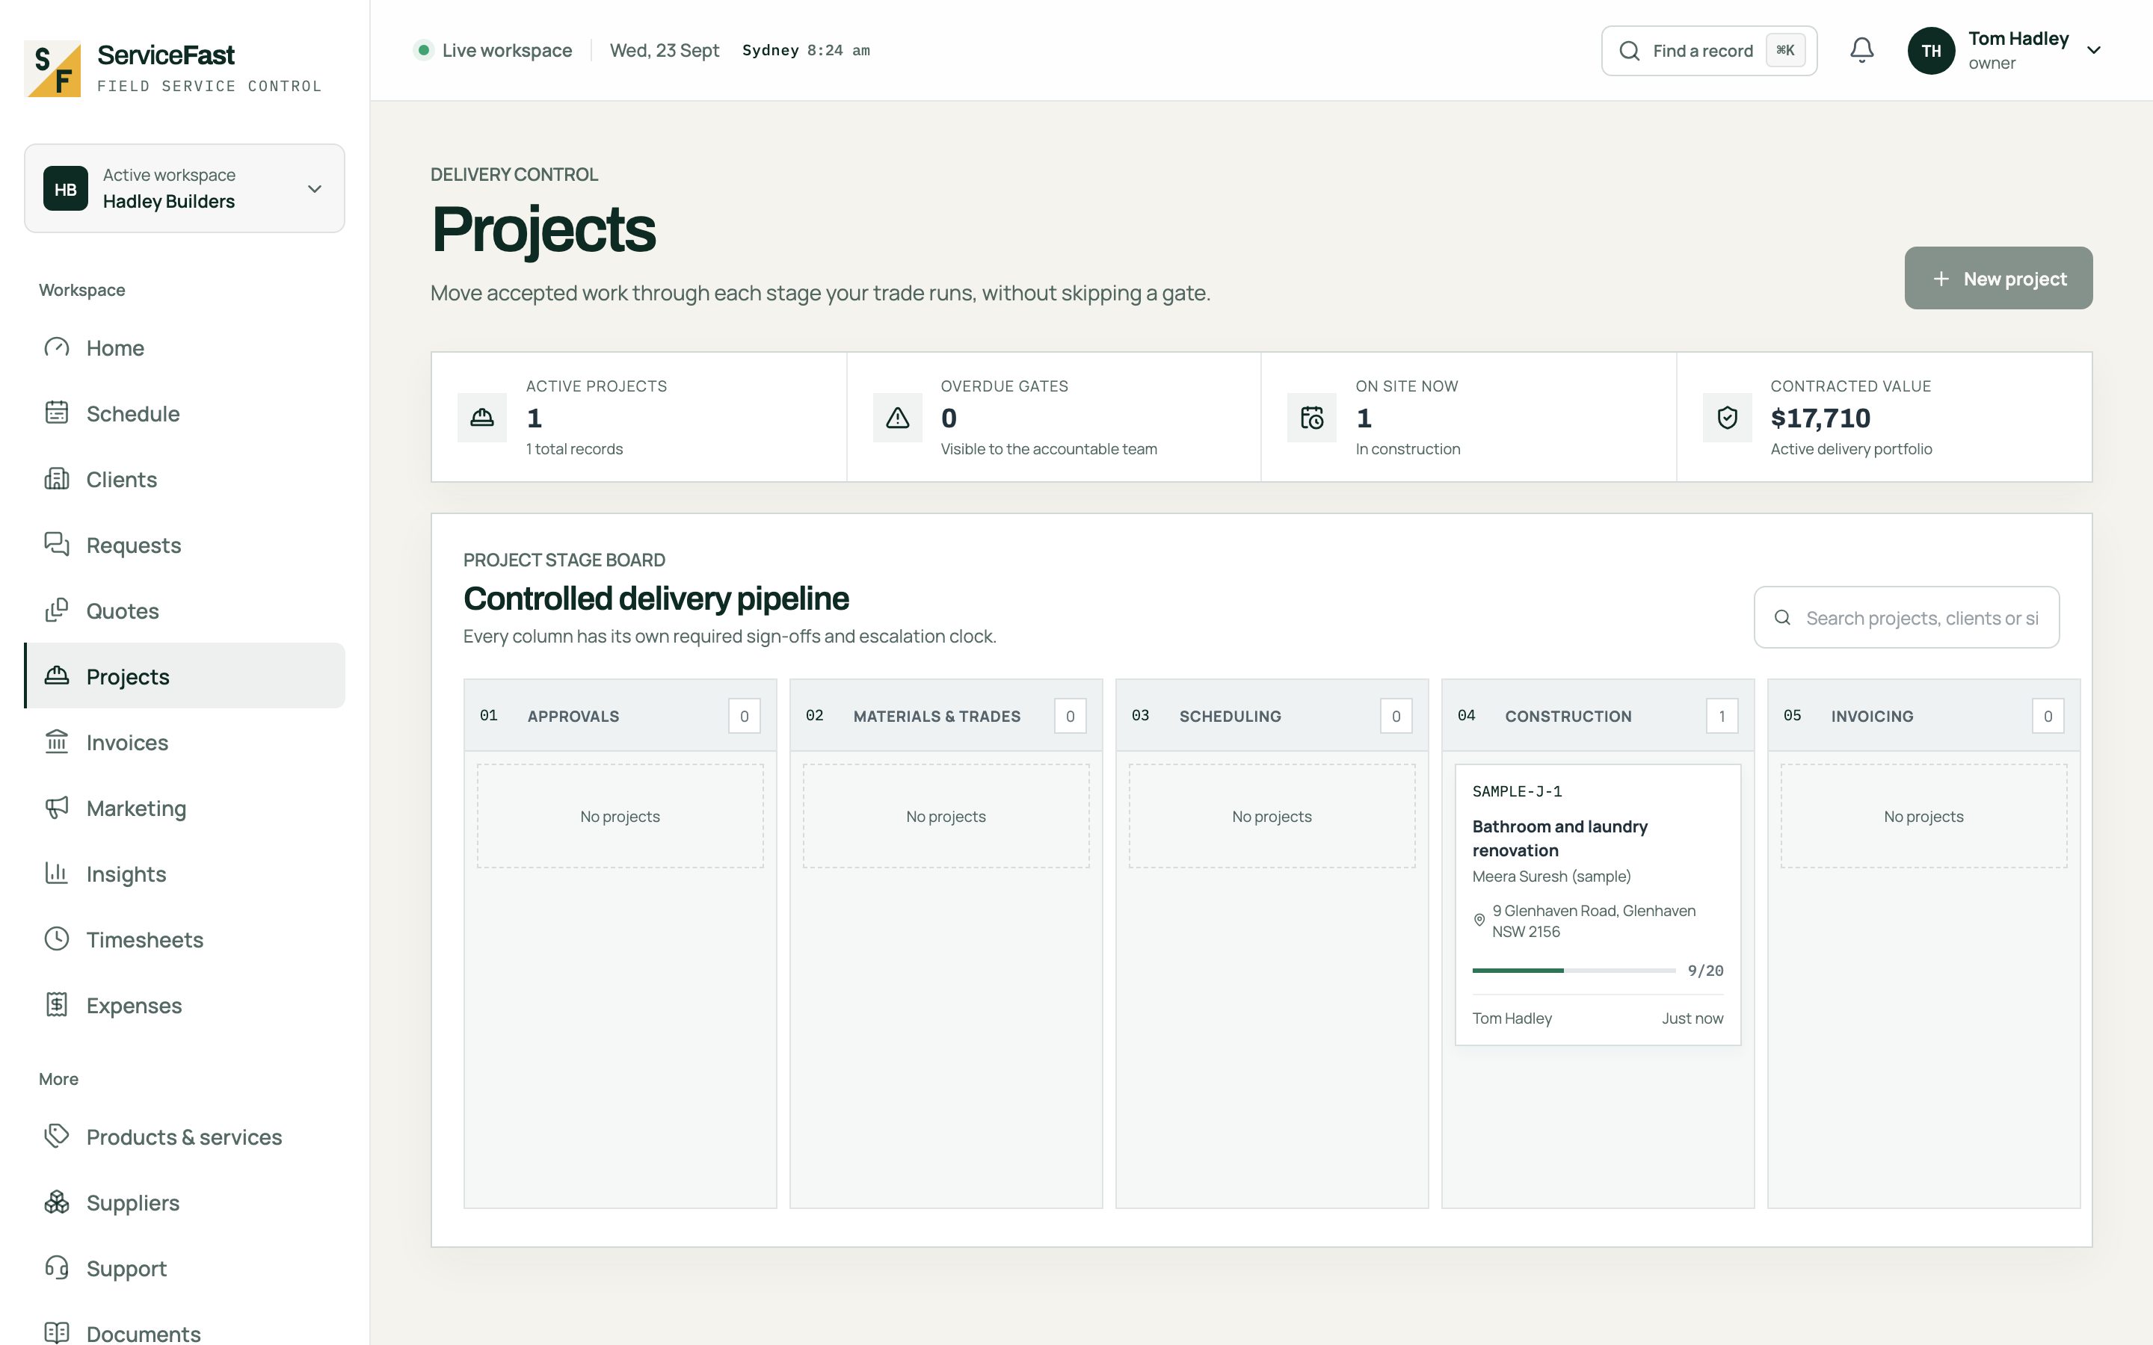
Task: Click the magnifier icon in Find a record
Action: point(1629,51)
